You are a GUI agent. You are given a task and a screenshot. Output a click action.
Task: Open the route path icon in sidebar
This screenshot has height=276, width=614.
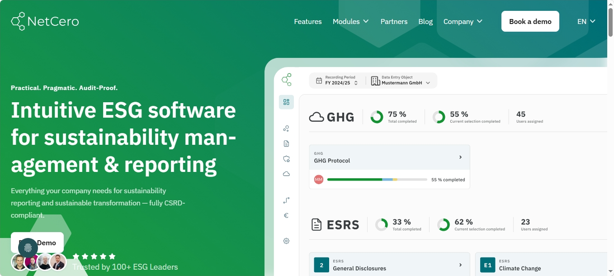pyautogui.click(x=286, y=200)
